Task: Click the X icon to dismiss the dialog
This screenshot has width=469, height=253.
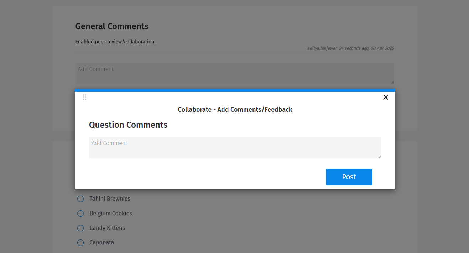Action: click(385, 97)
